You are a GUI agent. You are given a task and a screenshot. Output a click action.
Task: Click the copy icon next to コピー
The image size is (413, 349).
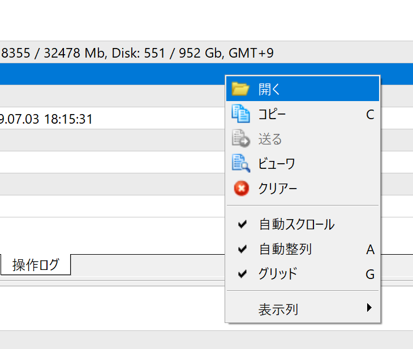point(240,114)
